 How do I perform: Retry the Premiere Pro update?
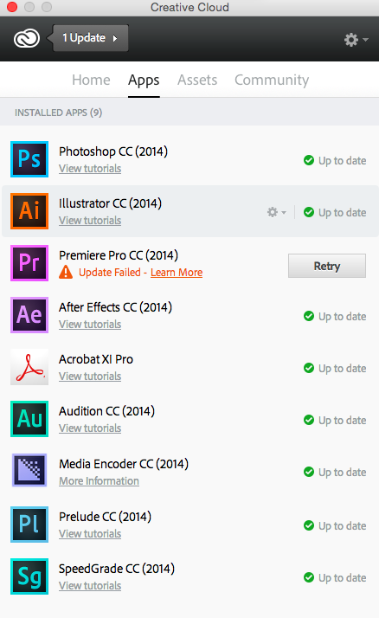pyautogui.click(x=327, y=266)
